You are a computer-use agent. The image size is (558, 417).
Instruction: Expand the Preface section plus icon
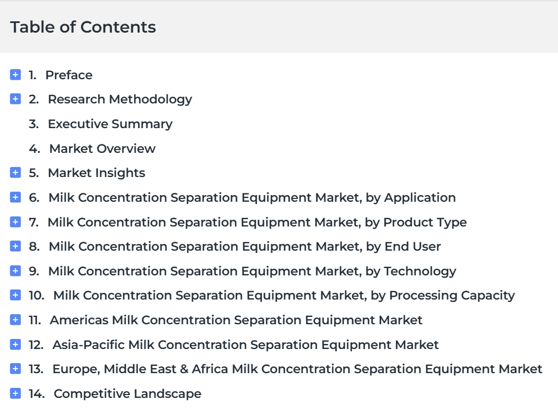[16, 75]
